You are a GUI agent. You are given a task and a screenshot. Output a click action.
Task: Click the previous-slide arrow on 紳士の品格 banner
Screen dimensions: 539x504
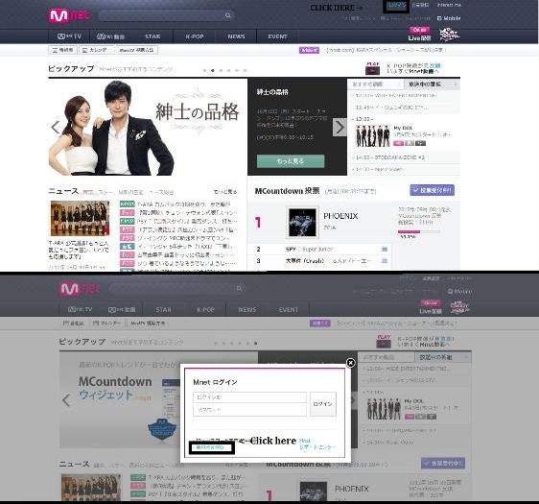click(55, 128)
